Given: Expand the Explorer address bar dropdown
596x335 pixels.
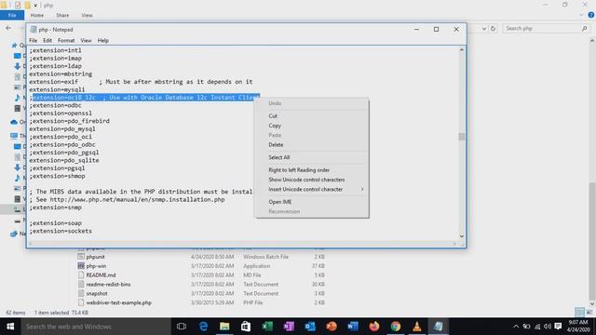Looking at the screenshot, I should point(483,29).
